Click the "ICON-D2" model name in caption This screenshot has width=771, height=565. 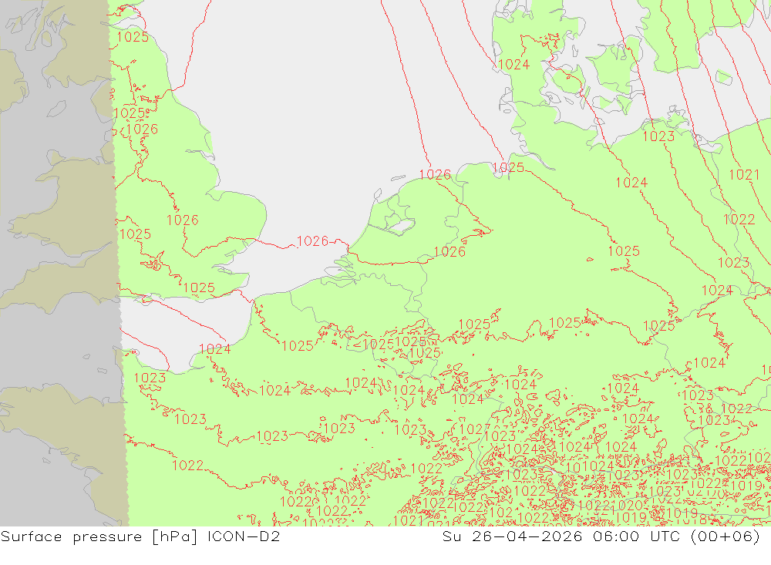pyautogui.click(x=244, y=536)
